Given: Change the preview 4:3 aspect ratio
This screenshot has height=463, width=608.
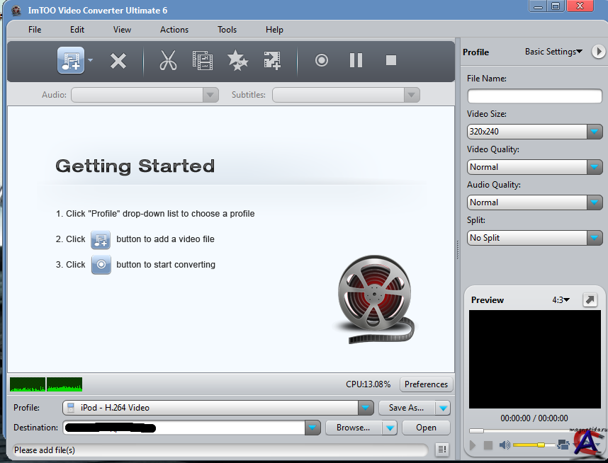Looking at the screenshot, I should click(x=561, y=300).
